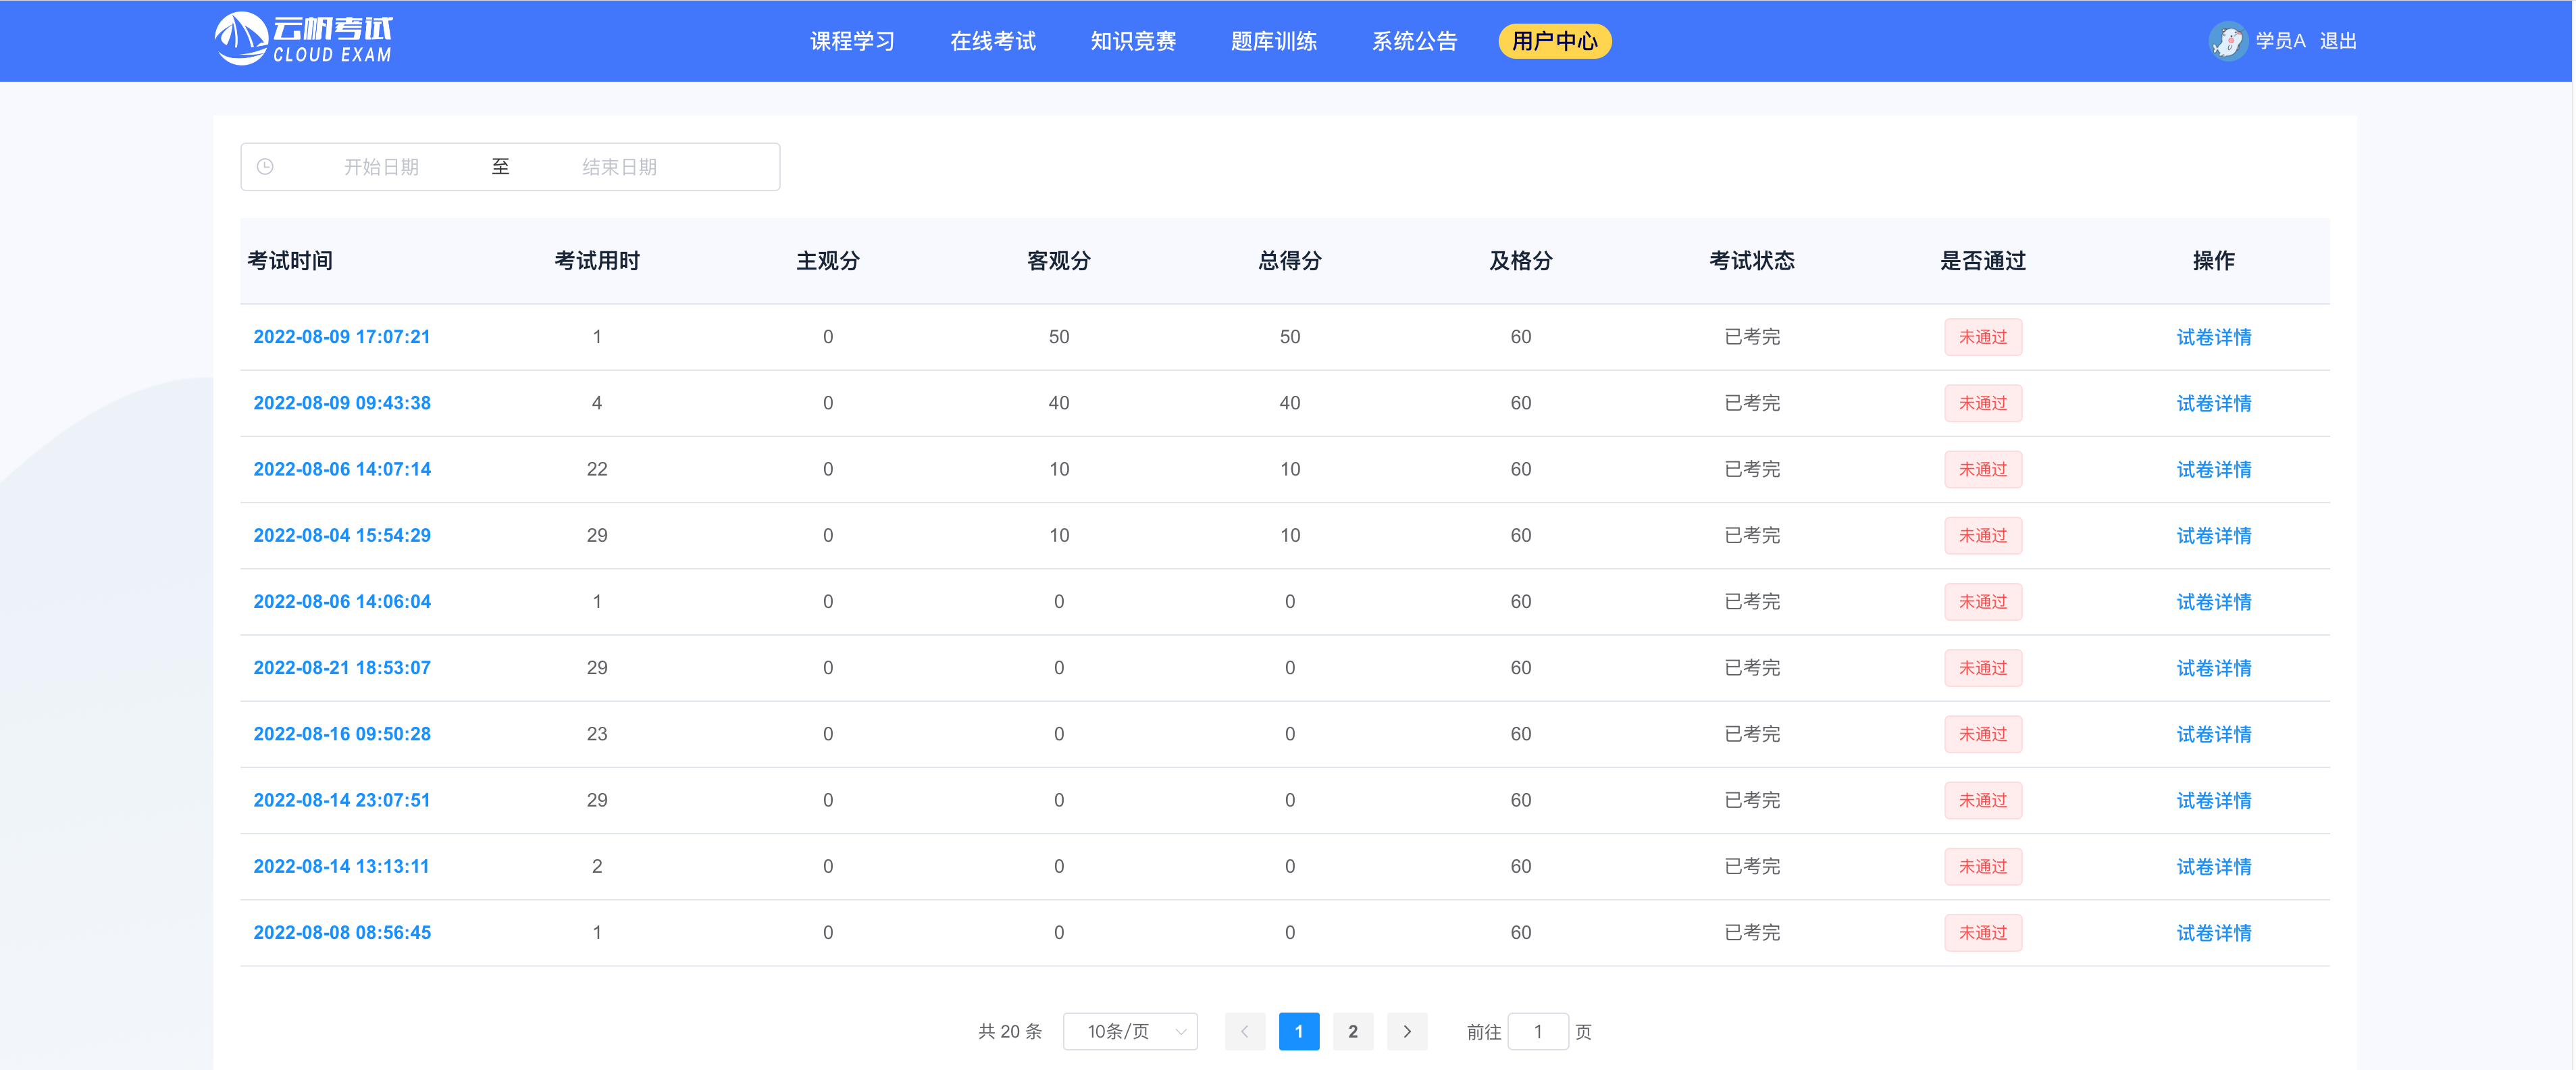This screenshot has width=2576, height=1070.
Task: Click total score 50 in first row
Action: coord(1290,337)
